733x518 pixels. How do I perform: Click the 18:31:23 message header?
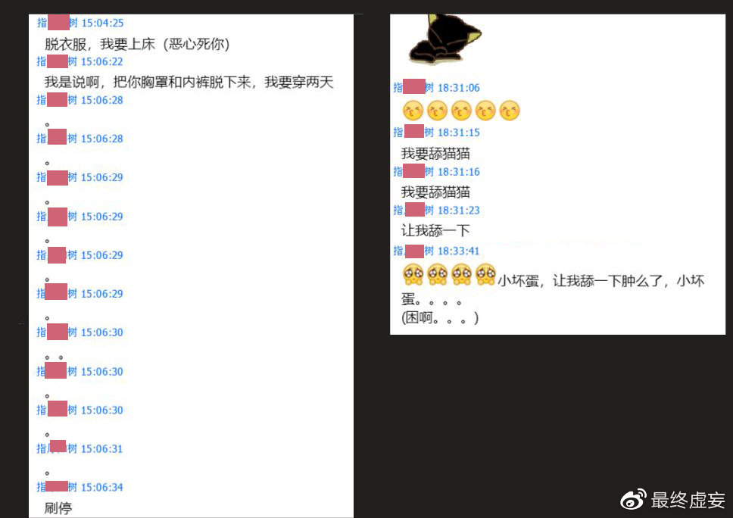436,211
